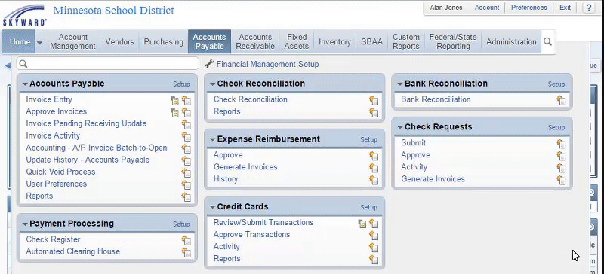The image size is (604, 274).
Task: Click the Preferences link in the header
Action: (529, 8)
